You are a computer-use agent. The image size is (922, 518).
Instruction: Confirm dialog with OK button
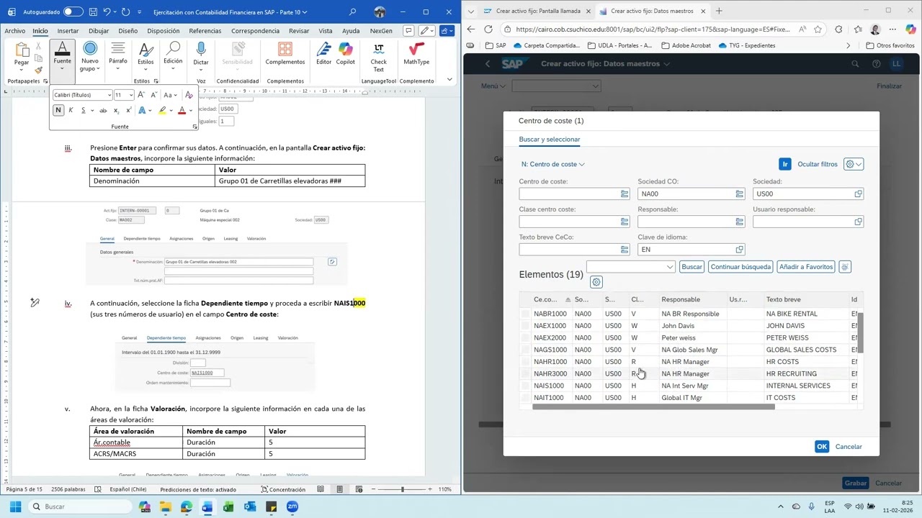822,447
